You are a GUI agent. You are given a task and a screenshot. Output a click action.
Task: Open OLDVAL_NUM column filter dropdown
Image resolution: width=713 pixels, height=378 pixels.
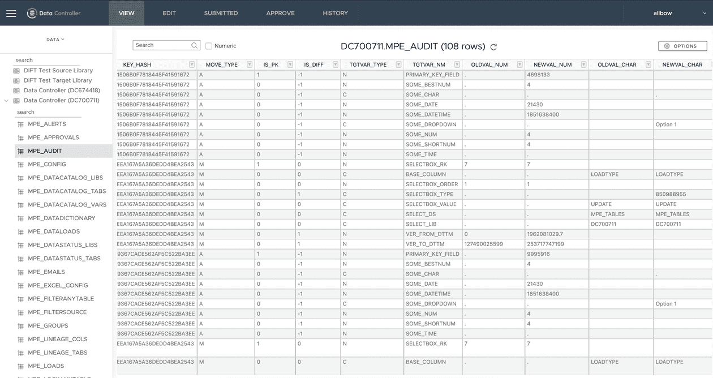(x=520, y=65)
